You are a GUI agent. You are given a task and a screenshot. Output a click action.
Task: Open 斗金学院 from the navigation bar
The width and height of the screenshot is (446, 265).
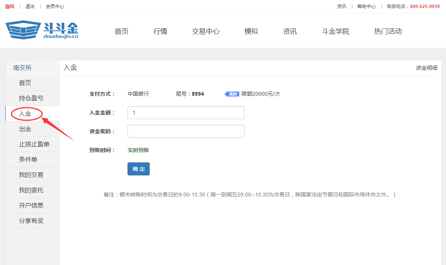click(x=335, y=31)
